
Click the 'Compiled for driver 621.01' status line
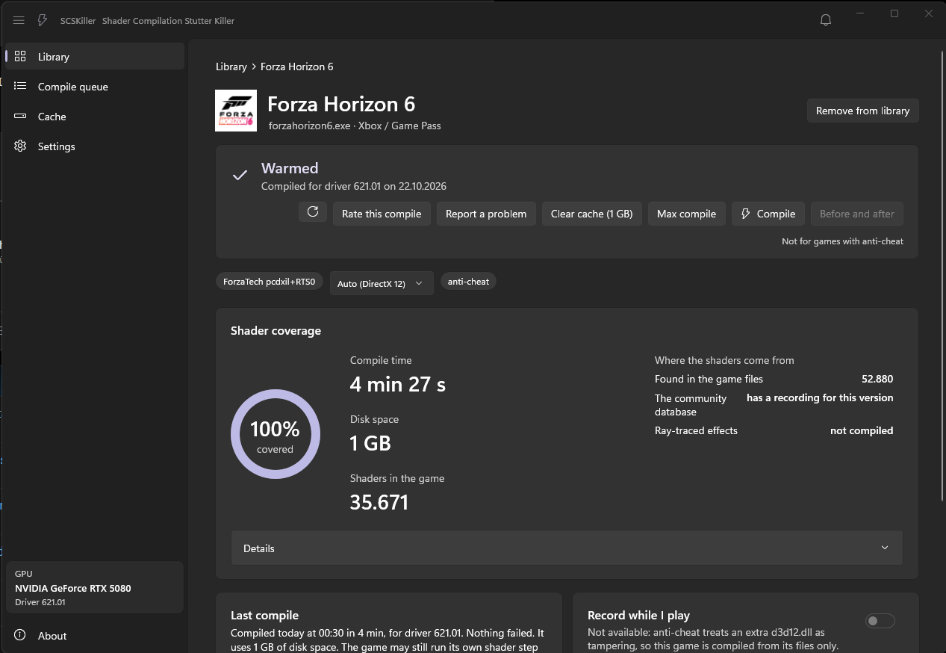[x=354, y=186]
